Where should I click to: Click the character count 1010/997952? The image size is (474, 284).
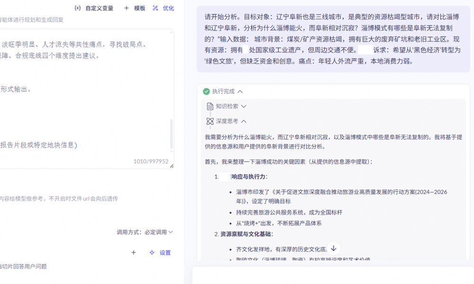click(x=151, y=161)
